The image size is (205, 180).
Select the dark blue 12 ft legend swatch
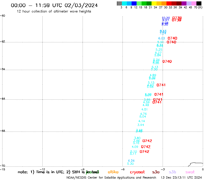point(134,3)
